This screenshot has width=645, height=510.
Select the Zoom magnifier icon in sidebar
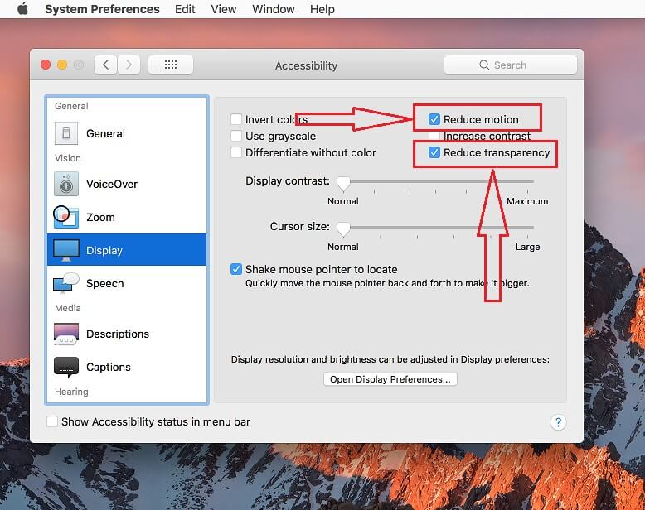pos(66,217)
